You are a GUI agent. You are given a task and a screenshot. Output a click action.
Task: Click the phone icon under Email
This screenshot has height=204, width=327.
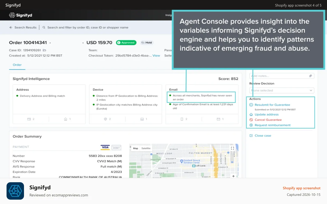(182, 119)
